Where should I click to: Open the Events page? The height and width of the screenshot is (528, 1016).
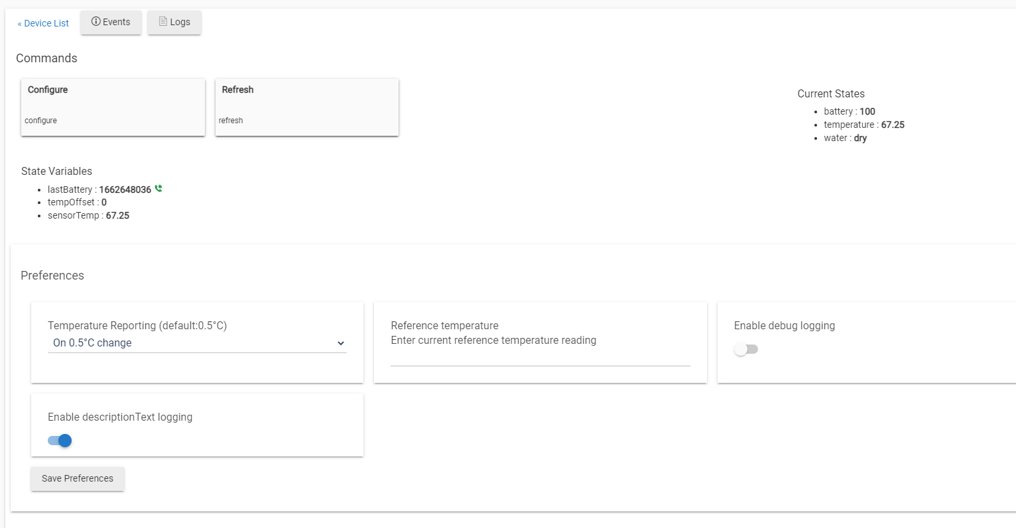point(111,23)
